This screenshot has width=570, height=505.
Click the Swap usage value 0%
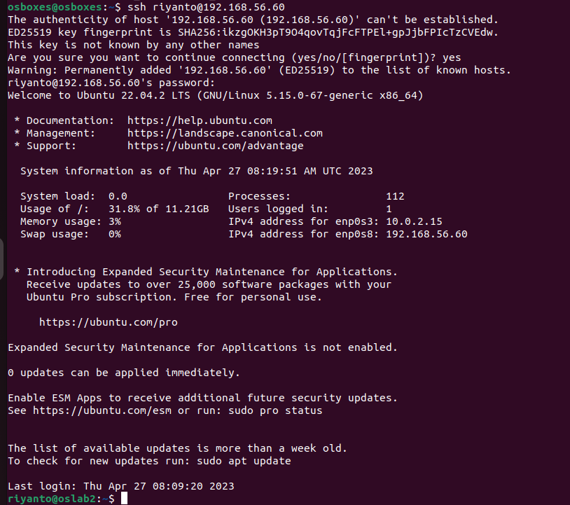115,234
